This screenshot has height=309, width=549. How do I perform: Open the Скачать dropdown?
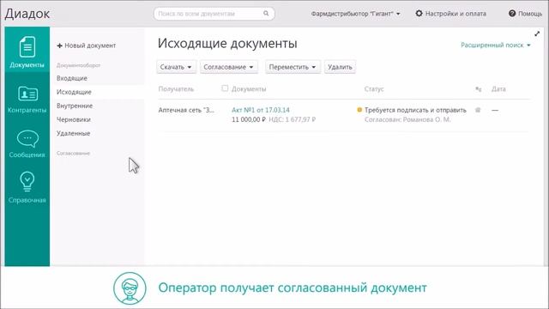pos(176,67)
